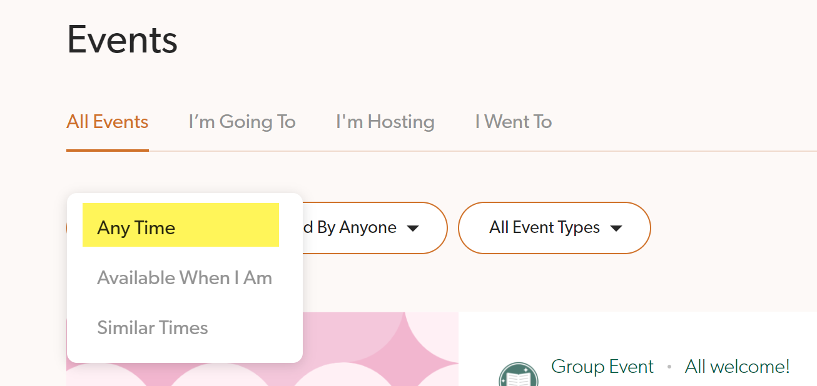The height and width of the screenshot is (386, 817).
Task: Choose Available When I Am option
Action: (x=185, y=277)
